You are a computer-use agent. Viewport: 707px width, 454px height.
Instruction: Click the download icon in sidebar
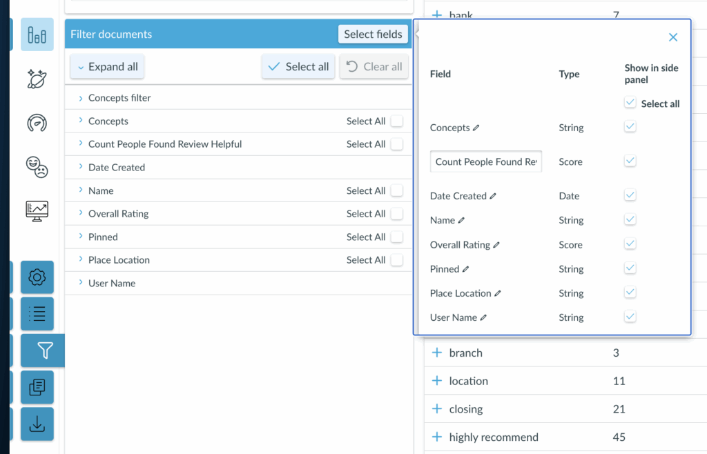point(37,424)
